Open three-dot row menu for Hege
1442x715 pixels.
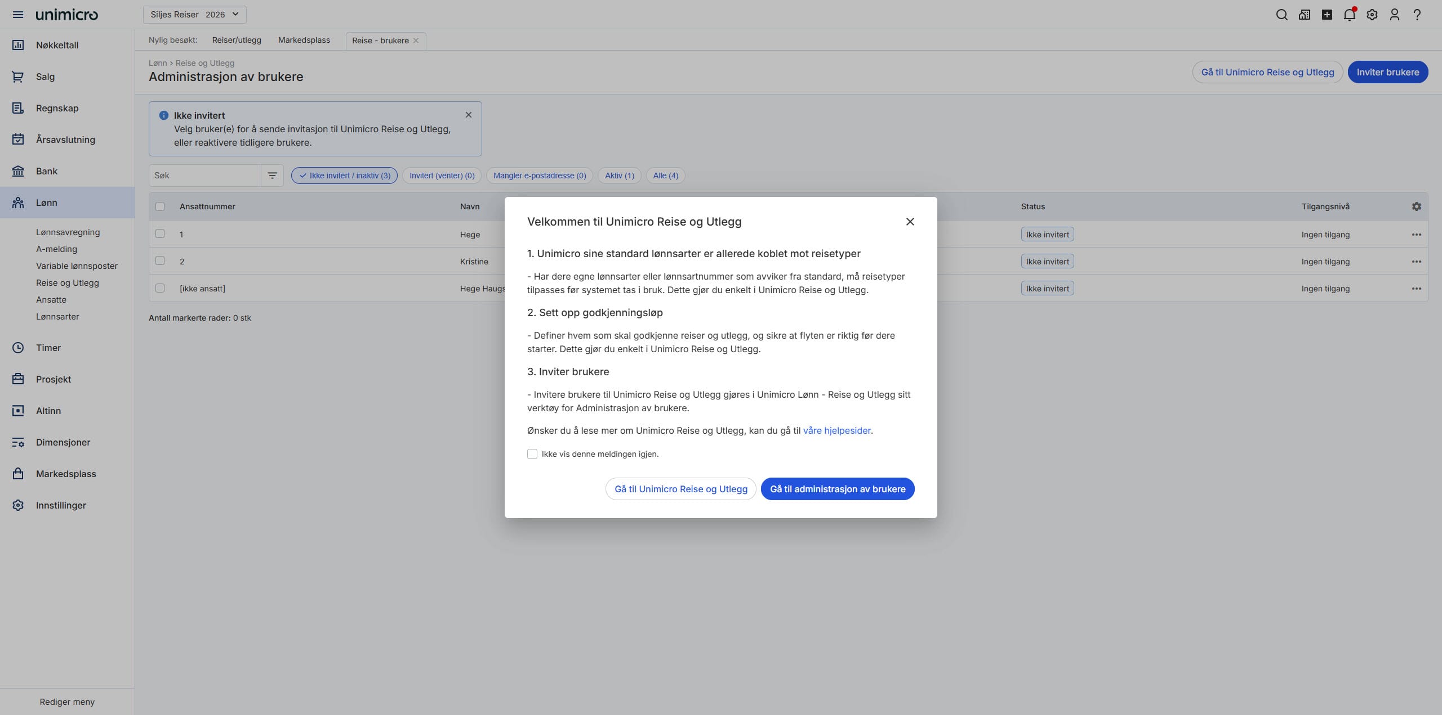1416,235
